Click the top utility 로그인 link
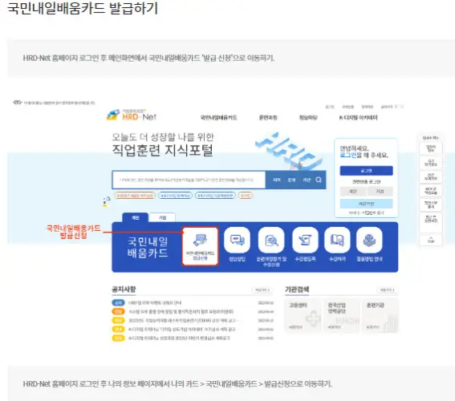Image resolution: width=455 pixels, height=401 pixels. point(330,107)
